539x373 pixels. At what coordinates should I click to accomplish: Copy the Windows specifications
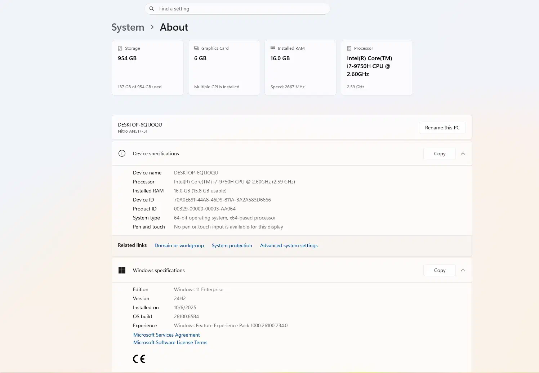click(439, 270)
